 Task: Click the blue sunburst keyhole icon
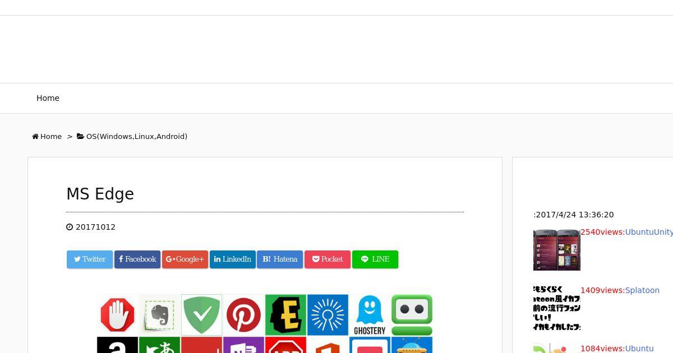(x=328, y=315)
